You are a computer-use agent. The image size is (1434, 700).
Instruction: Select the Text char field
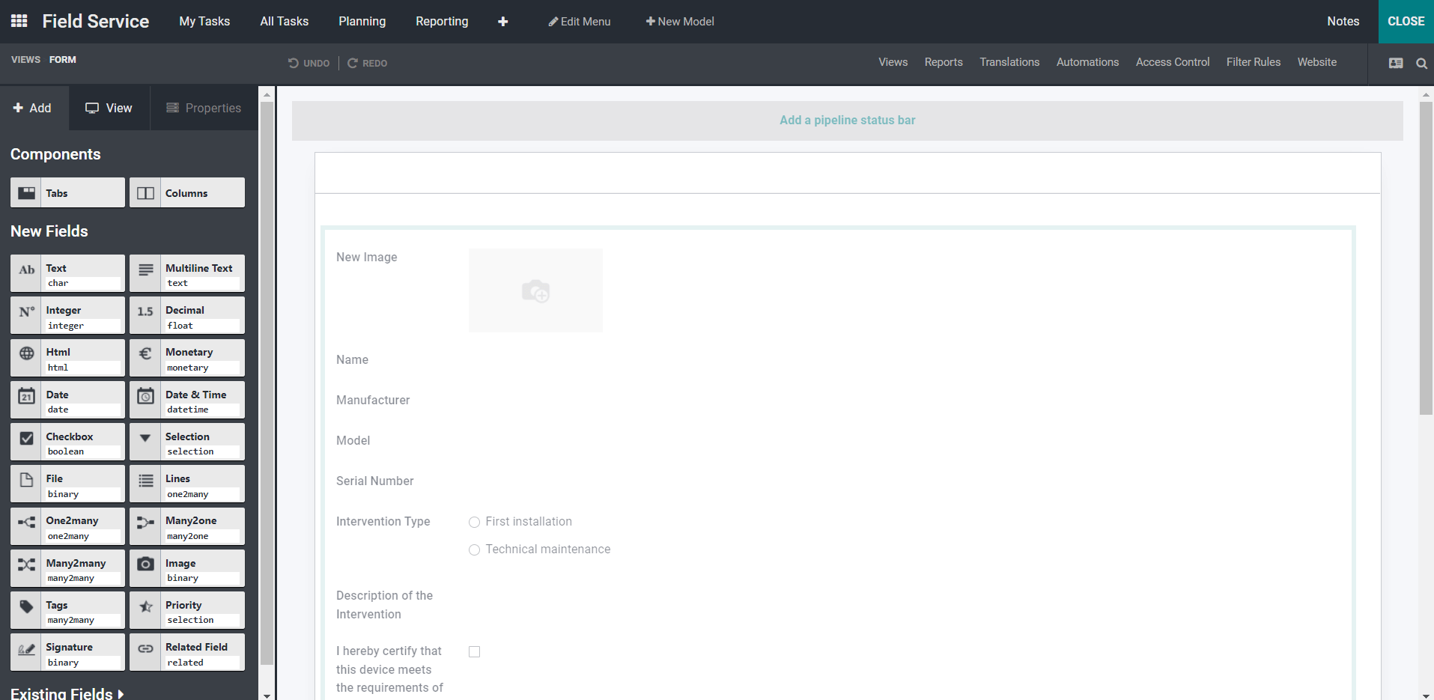67,274
